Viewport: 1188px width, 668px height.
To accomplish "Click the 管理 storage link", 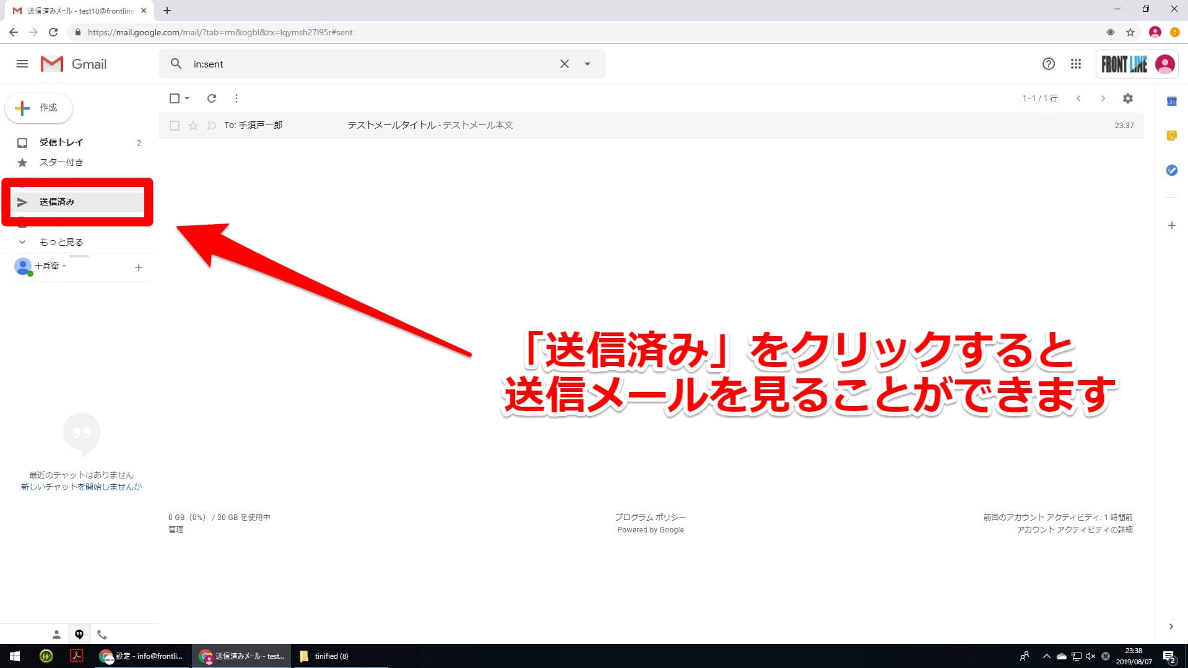I will (176, 529).
